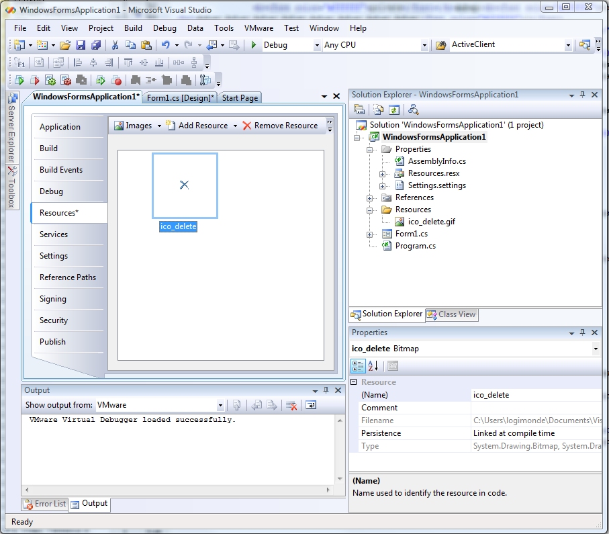This screenshot has width=609, height=534.
Task: Click Show All Files icon in Solution Explorer
Action: [379, 109]
